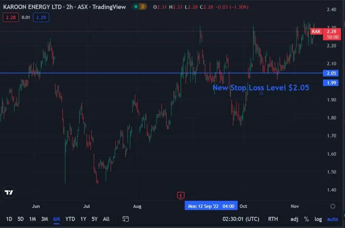Click the TradingView logo icon

pos(9,192)
